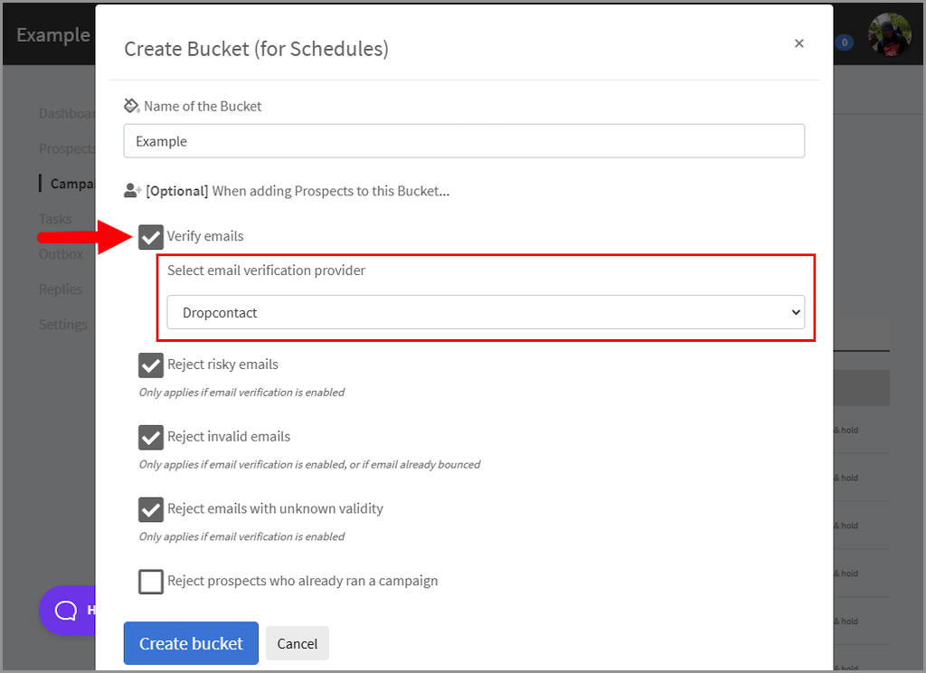The image size is (926, 673).
Task: Click inside the bucket name field
Action: point(464,141)
